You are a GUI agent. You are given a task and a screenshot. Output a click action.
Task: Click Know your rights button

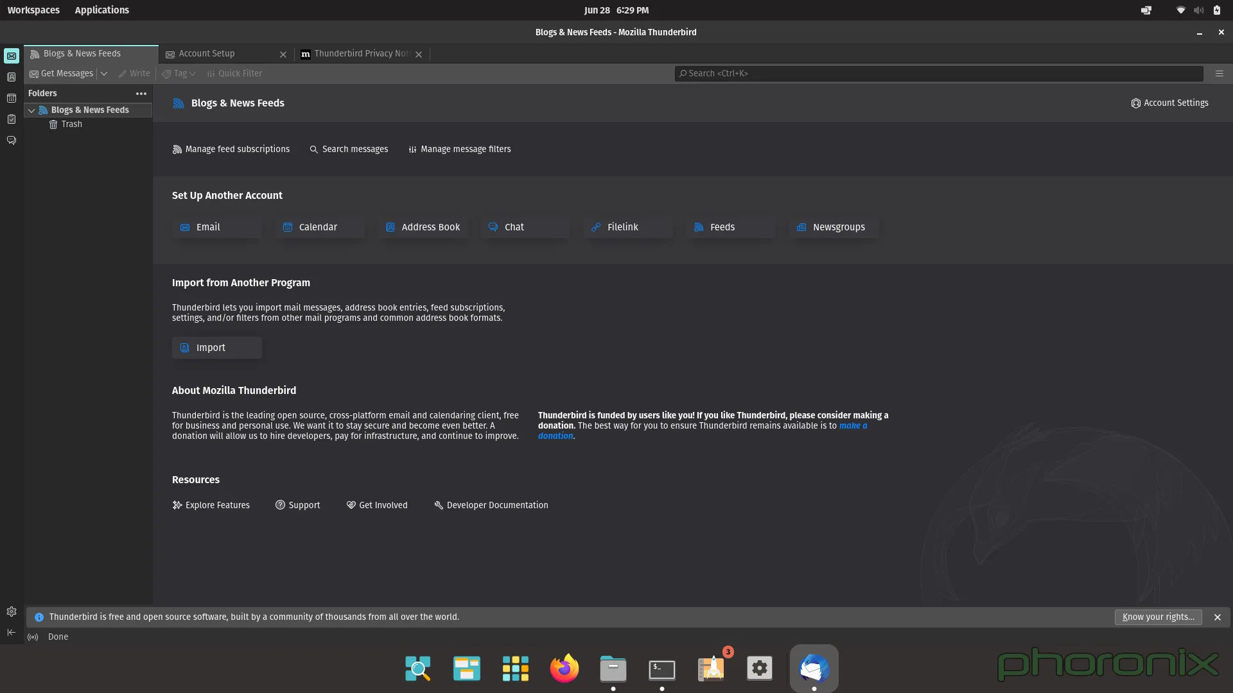[1158, 617]
